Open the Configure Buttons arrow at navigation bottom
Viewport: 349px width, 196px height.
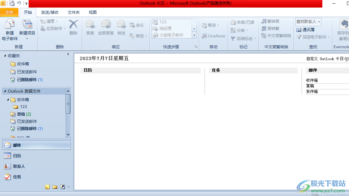[68, 187]
